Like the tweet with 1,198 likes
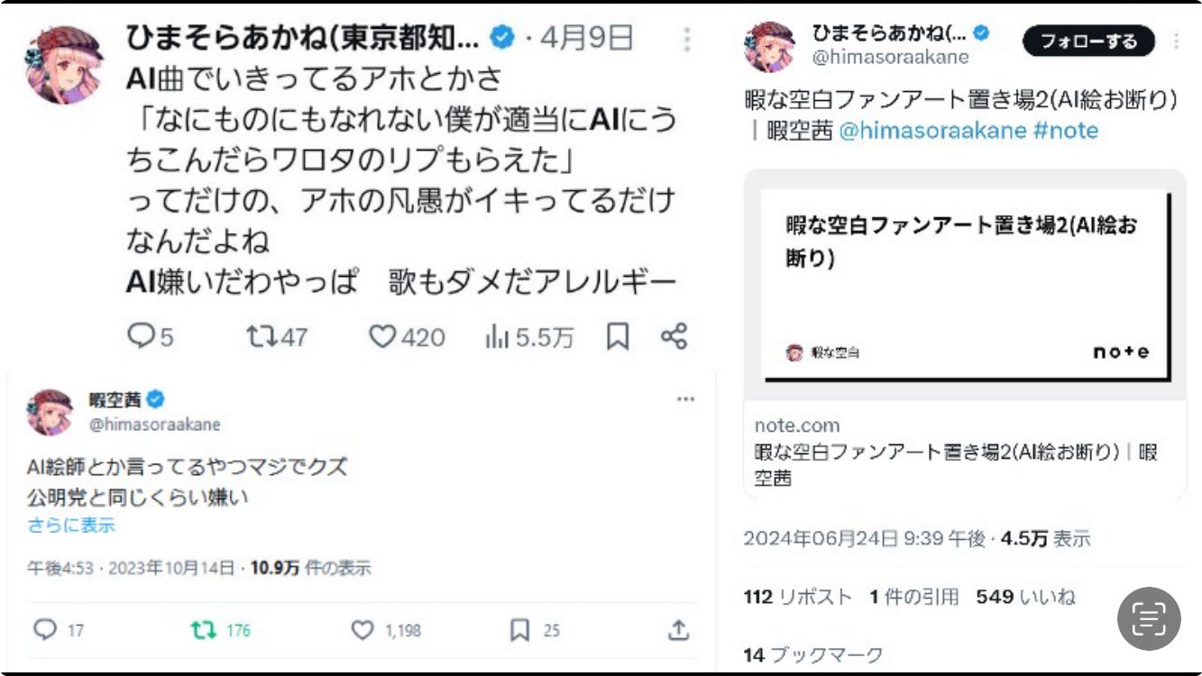 click(x=362, y=630)
